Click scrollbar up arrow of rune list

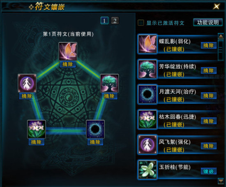(221, 36)
